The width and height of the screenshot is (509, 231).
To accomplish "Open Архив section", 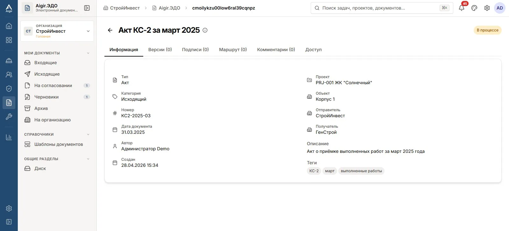I will [x=57, y=108].
